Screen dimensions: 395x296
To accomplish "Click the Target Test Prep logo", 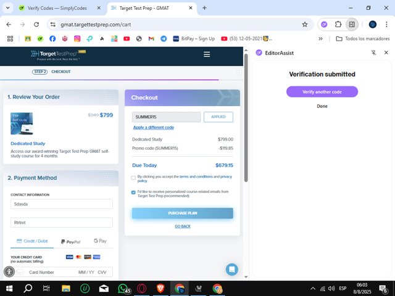I will tap(58, 55).
